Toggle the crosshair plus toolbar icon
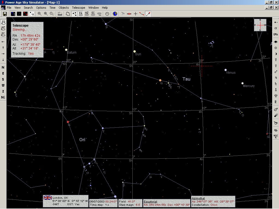Image resolution: width=279 pixels, height=209 pixels. pos(135,14)
